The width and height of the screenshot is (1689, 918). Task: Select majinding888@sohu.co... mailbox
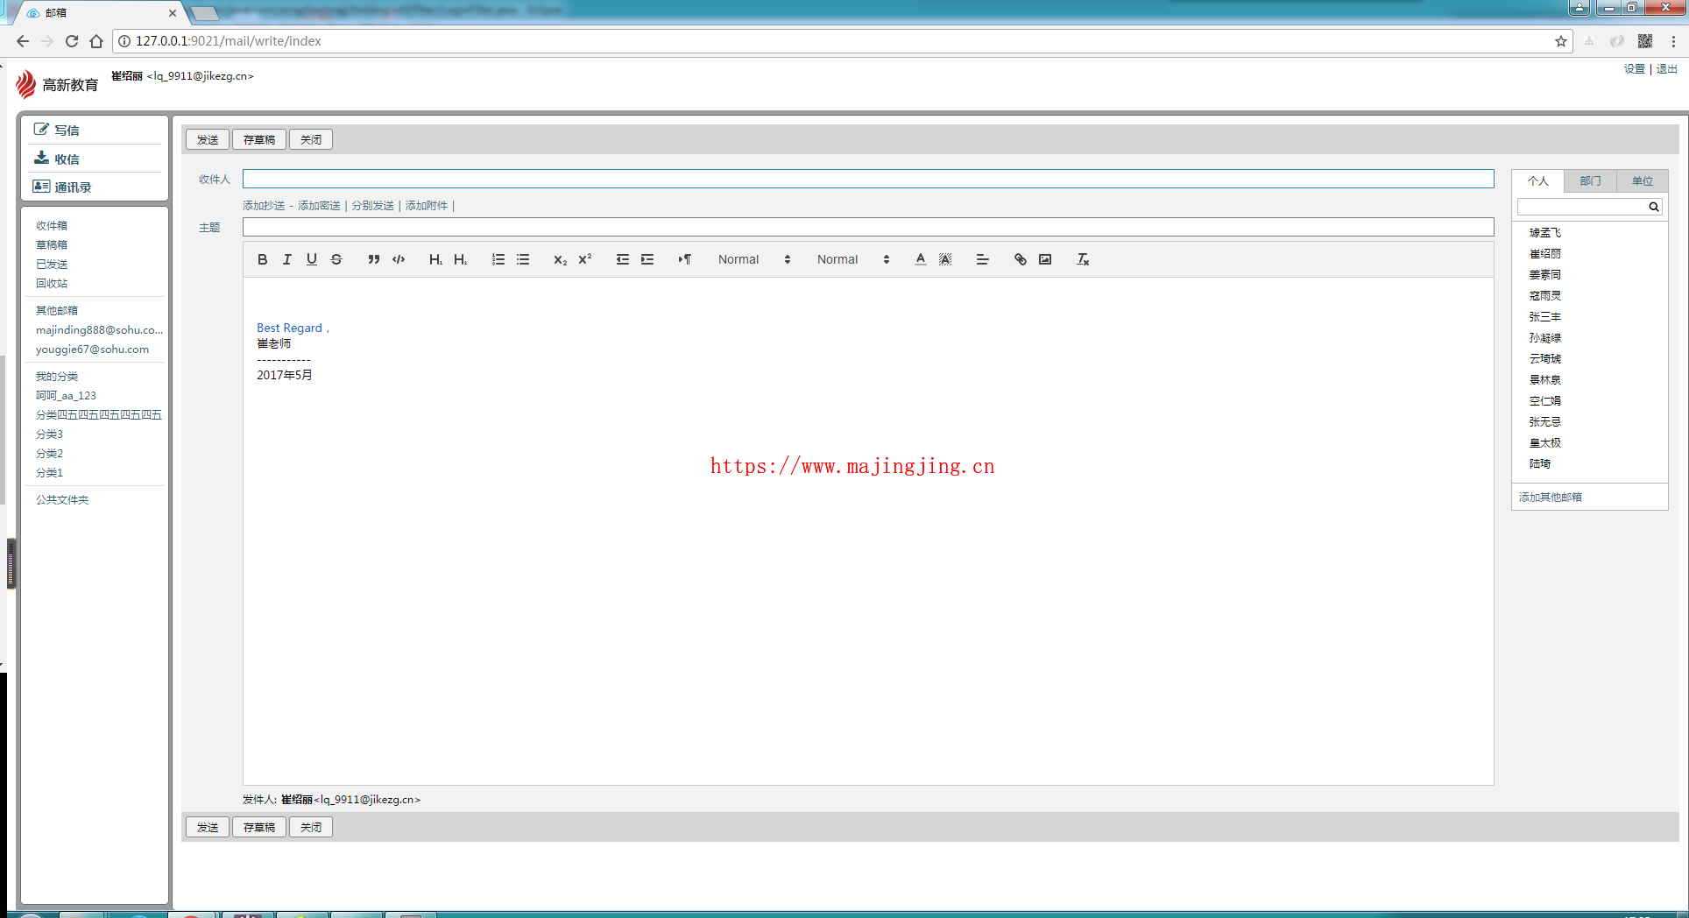[x=99, y=330]
